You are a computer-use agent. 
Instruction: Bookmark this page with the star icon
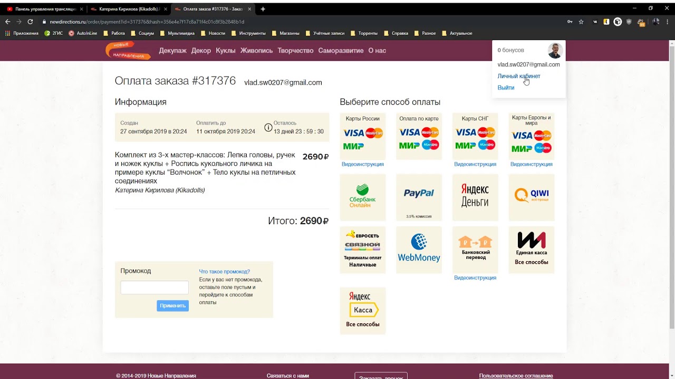click(x=581, y=22)
